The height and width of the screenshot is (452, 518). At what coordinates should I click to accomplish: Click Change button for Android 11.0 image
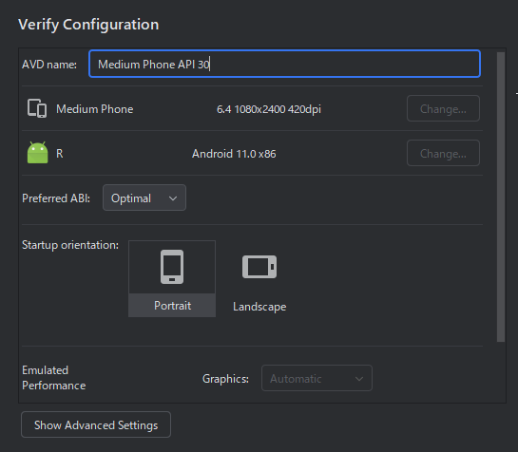click(x=443, y=153)
